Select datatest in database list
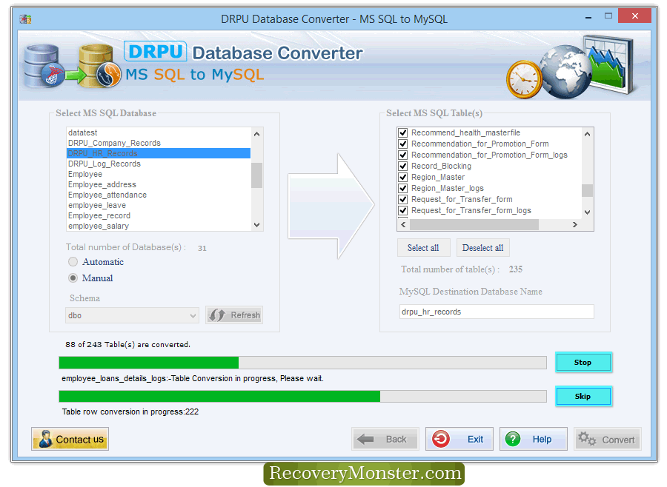Viewport: 667px width, 487px height. pos(159,132)
